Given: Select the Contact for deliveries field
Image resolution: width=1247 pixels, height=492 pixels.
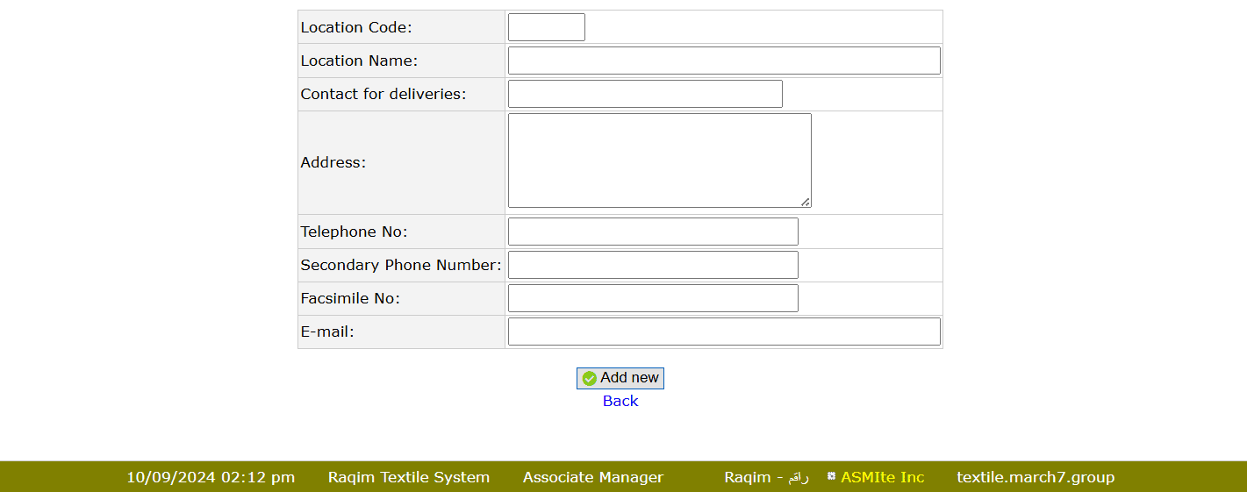Looking at the screenshot, I should pyautogui.click(x=645, y=94).
